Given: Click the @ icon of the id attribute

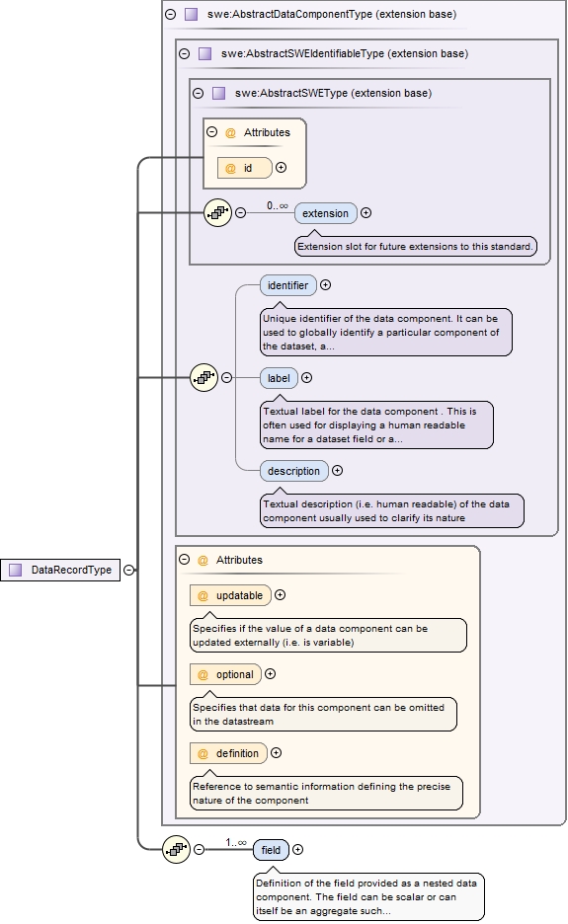Looking at the screenshot, I should tap(230, 168).
